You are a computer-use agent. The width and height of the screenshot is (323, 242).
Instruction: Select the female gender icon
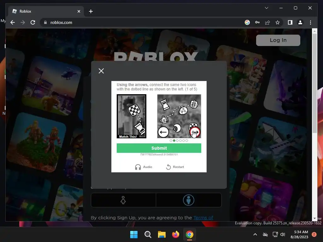(x=123, y=200)
